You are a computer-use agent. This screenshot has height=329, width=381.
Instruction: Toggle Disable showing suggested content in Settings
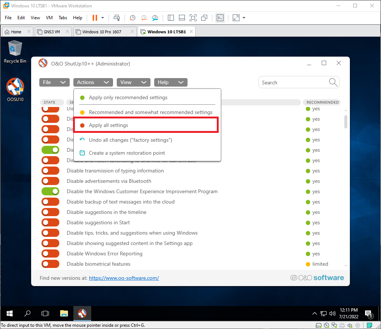pyautogui.click(x=50, y=244)
